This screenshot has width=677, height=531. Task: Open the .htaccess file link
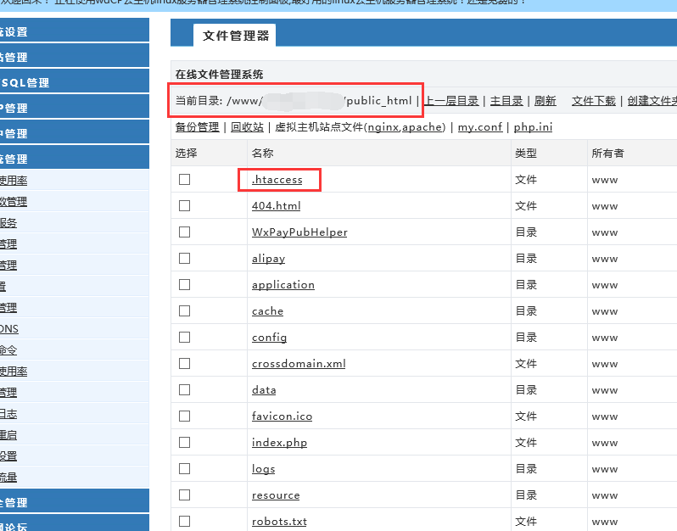(x=277, y=180)
